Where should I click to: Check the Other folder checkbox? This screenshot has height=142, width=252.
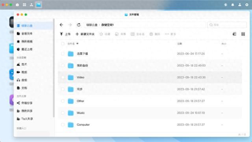pyautogui.click(x=63, y=101)
